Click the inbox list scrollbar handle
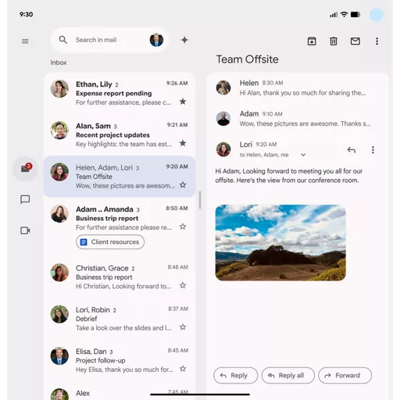 [200, 200]
